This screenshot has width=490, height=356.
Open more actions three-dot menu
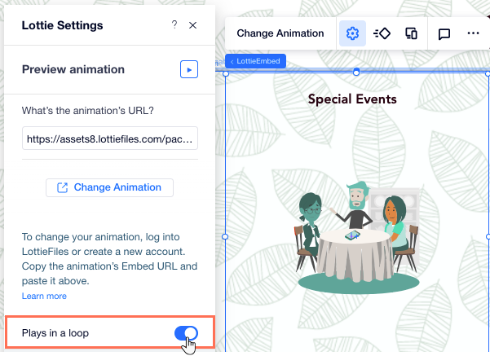coord(473,33)
